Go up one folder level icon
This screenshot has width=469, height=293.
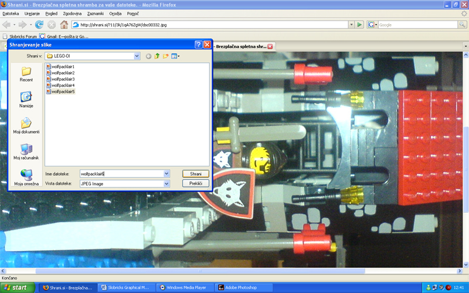tap(157, 56)
